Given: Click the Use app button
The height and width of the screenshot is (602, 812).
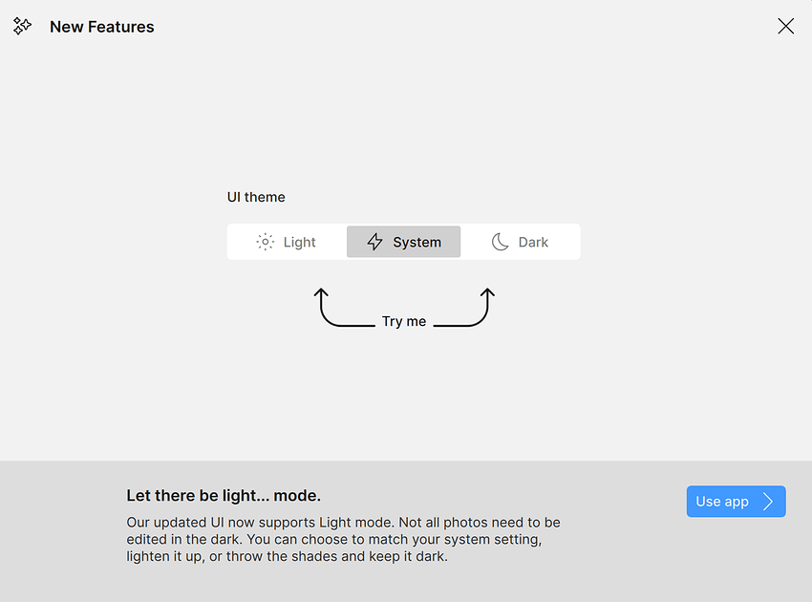Looking at the screenshot, I should [736, 502].
